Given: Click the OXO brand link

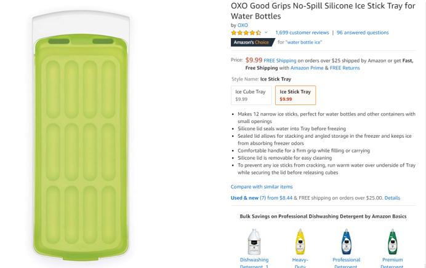Looking at the screenshot, I should tap(243, 25).
